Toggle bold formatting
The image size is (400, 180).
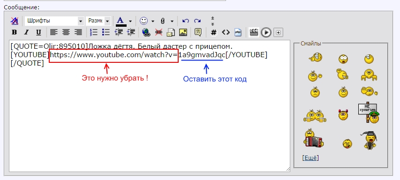pyautogui.click(x=15, y=32)
